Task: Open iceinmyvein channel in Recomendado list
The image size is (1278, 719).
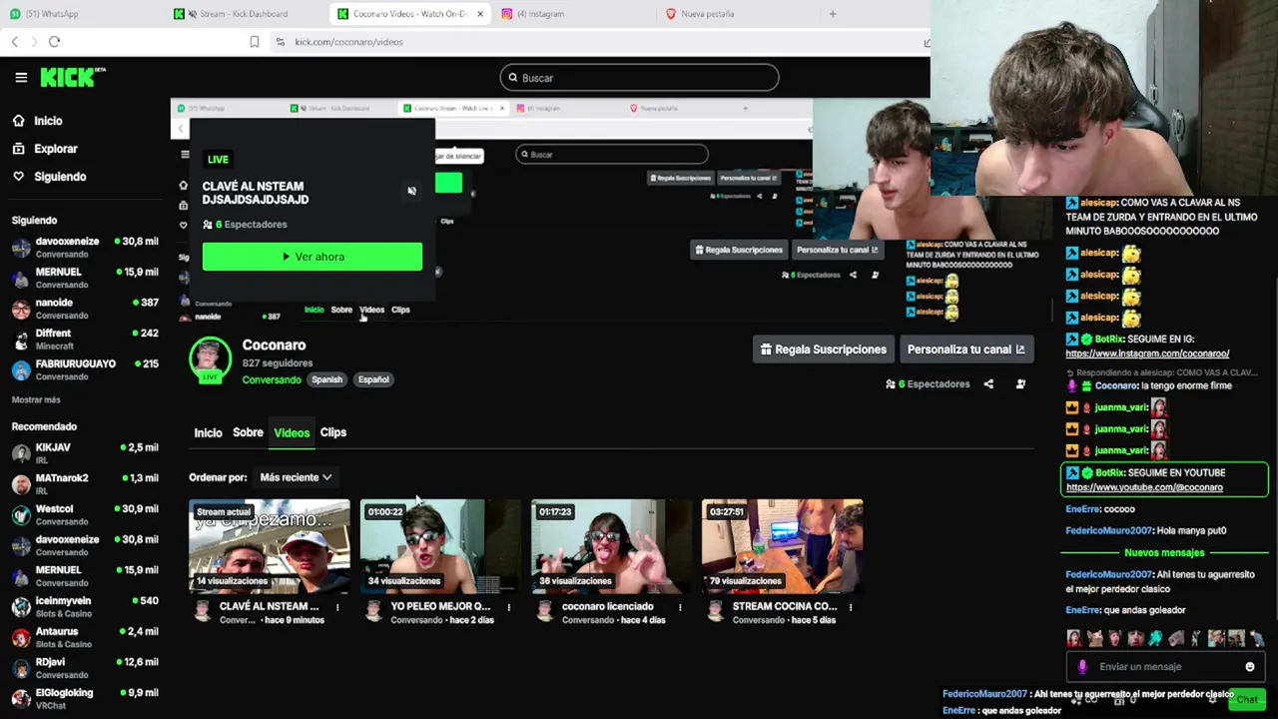Action: pos(85,606)
